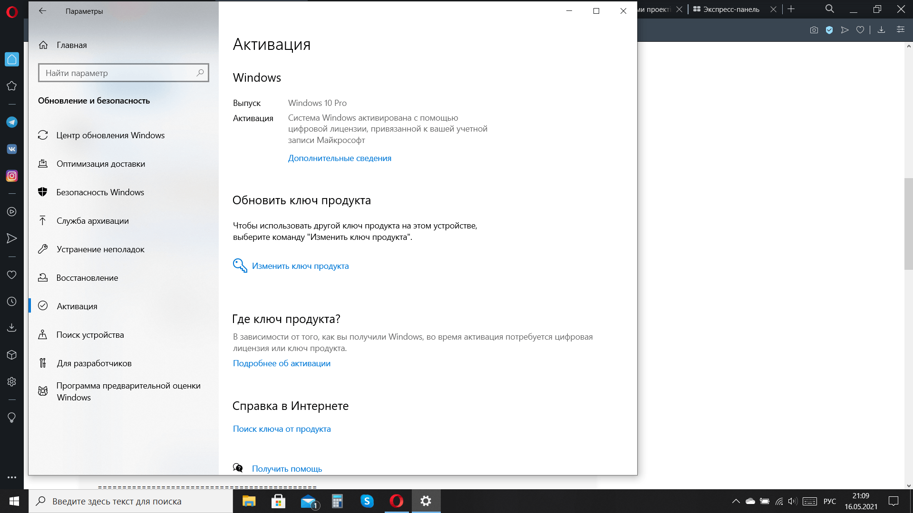913x513 pixels.
Task: Open the Opera start page home icon
Action: 12,59
